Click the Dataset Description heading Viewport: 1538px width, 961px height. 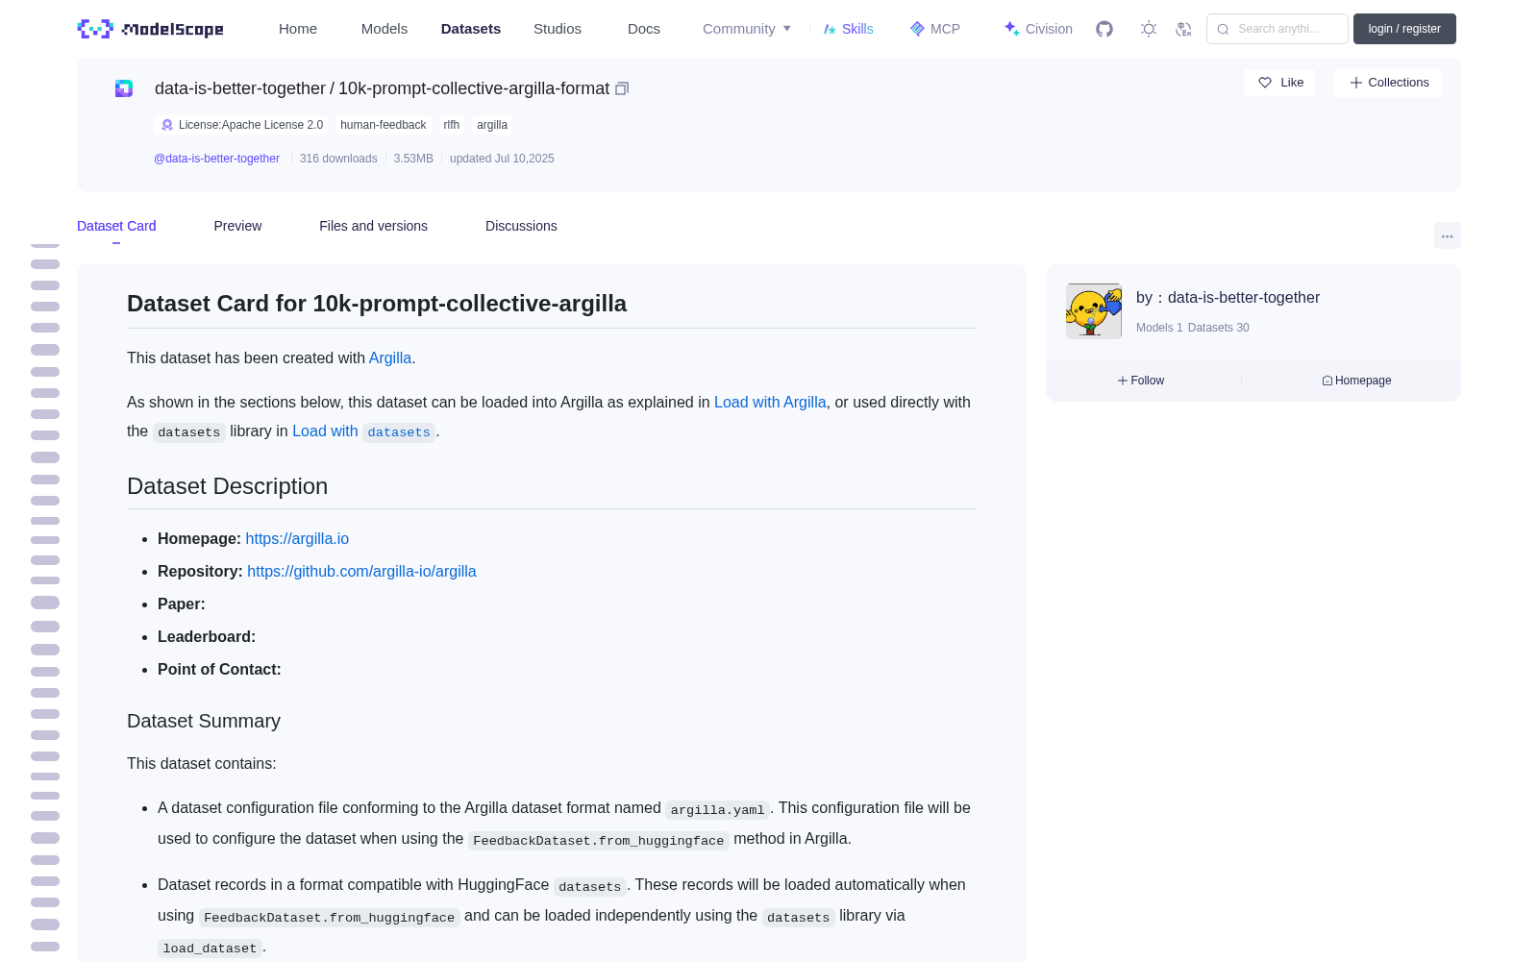(228, 486)
